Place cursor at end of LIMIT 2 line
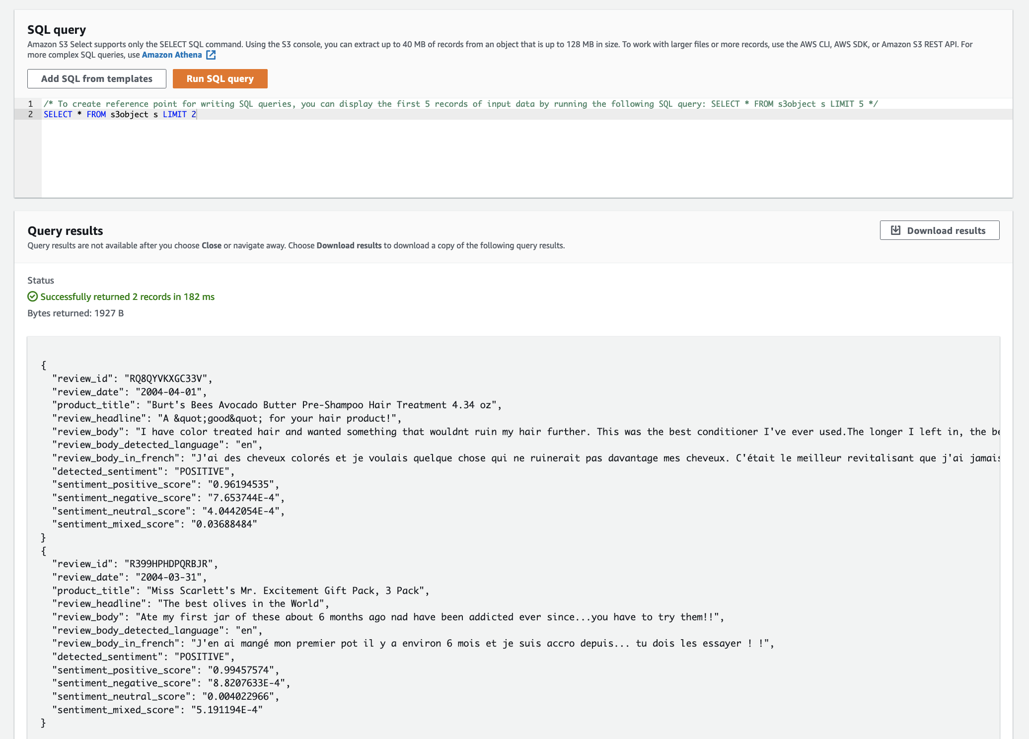Image resolution: width=1029 pixels, height=739 pixels. click(197, 114)
